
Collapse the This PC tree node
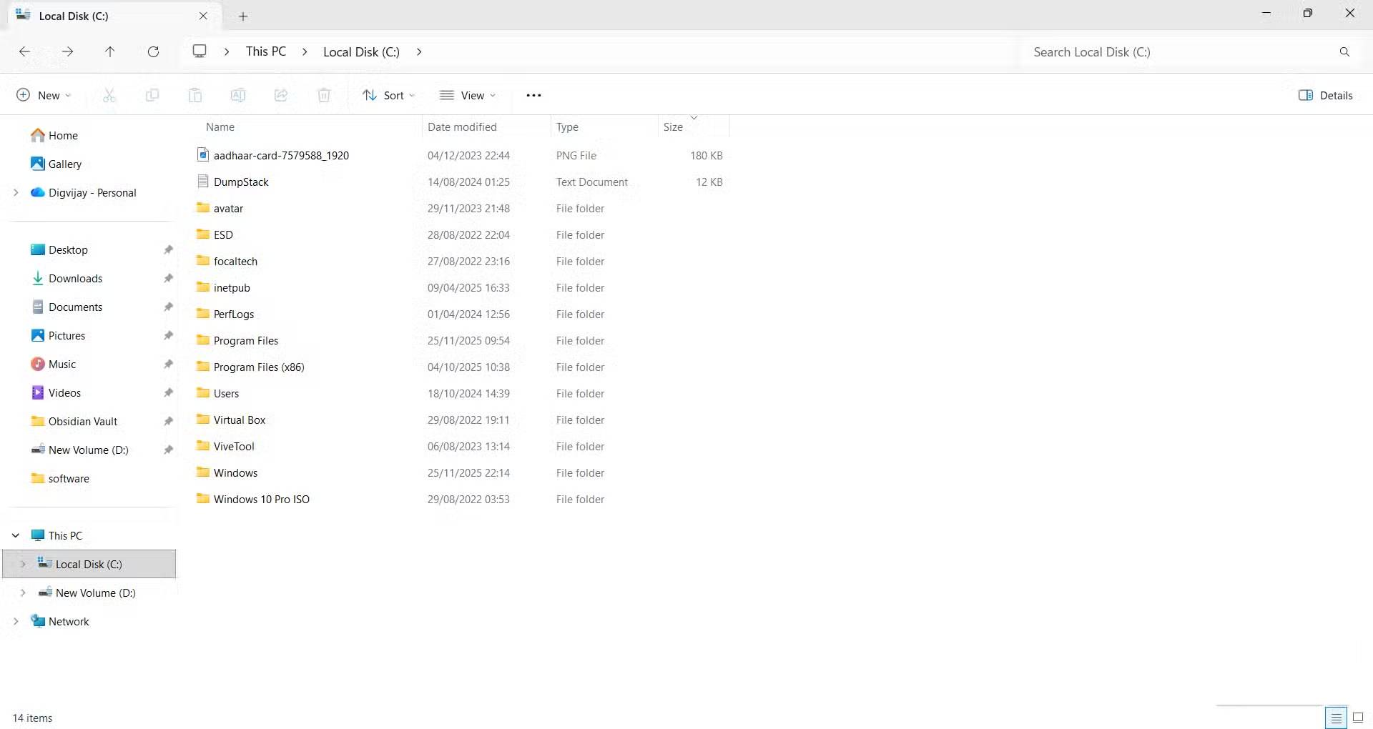click(16, 535)
